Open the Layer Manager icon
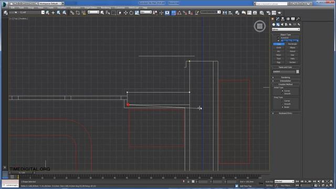The width and height of the screenshot is (336, 189). click(x=237, y=13)
